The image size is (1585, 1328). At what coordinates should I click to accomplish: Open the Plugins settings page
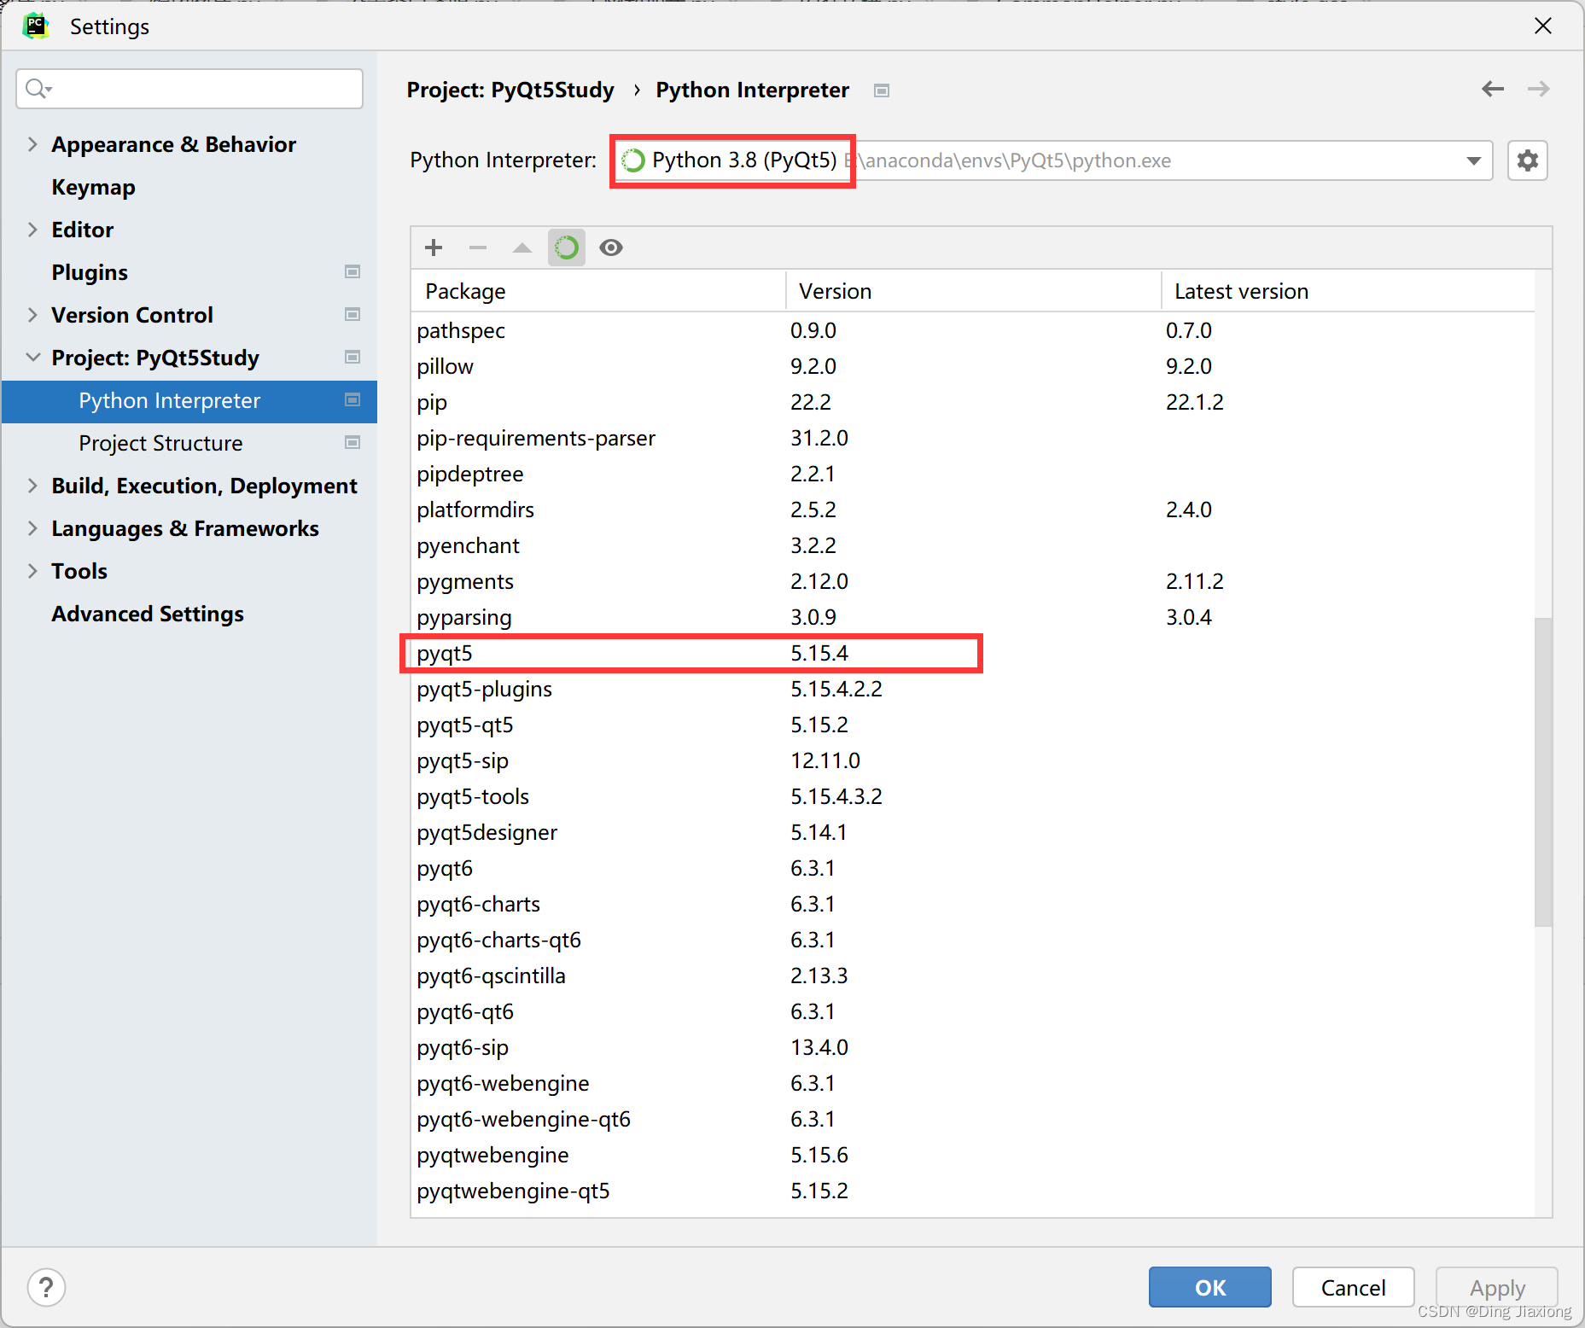click(90, 272)
